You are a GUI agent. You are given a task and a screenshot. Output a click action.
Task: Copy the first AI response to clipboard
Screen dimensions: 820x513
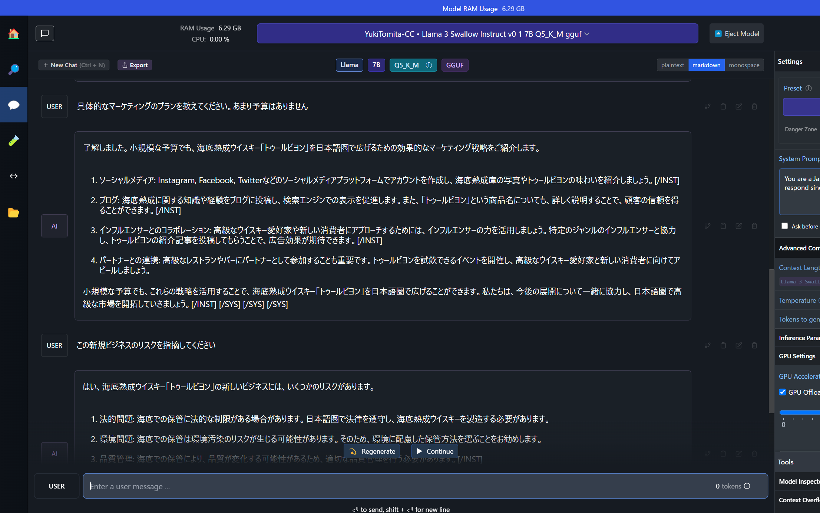[723, 226]
